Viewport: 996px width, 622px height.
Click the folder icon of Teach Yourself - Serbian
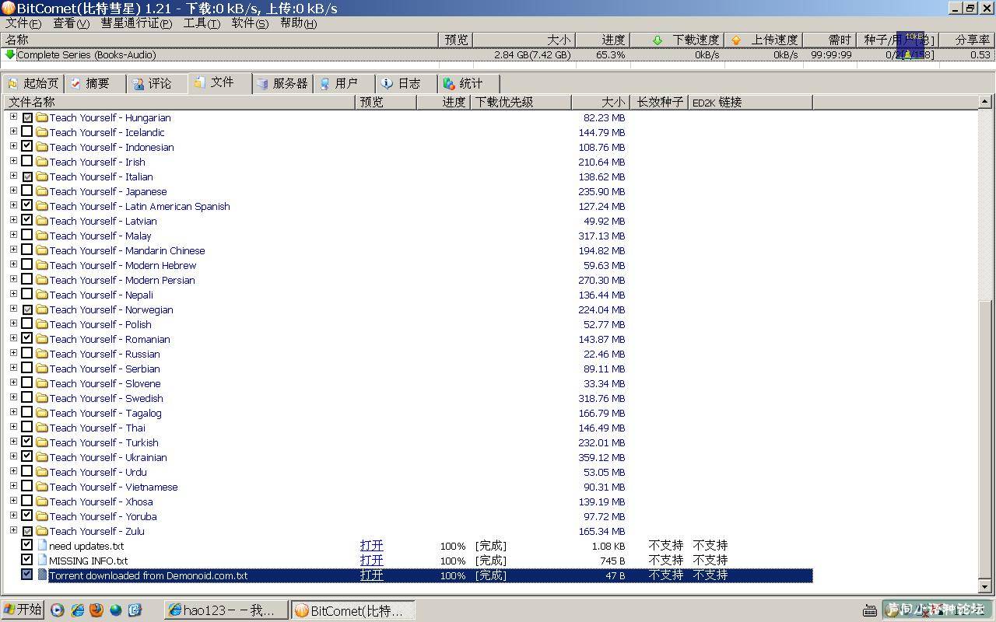click(x=42, y=369)
